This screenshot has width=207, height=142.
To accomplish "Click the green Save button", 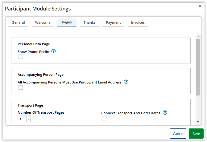I will coord(196,134).
